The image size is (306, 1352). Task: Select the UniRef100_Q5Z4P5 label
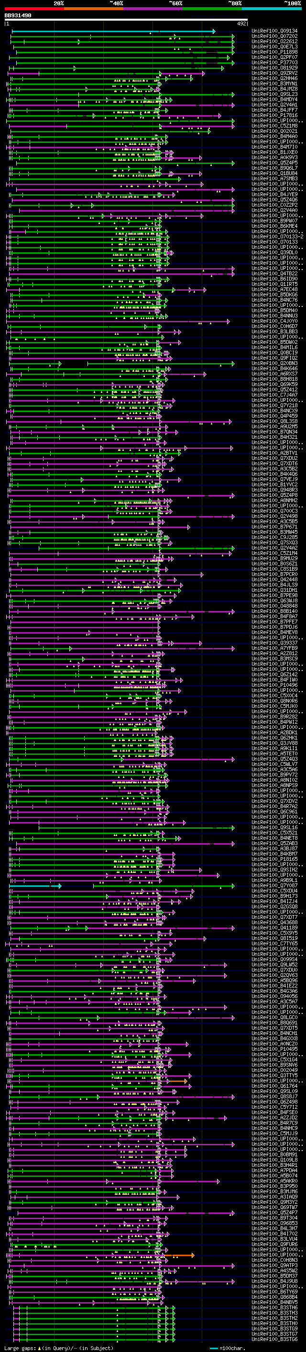tap(274, 163)
